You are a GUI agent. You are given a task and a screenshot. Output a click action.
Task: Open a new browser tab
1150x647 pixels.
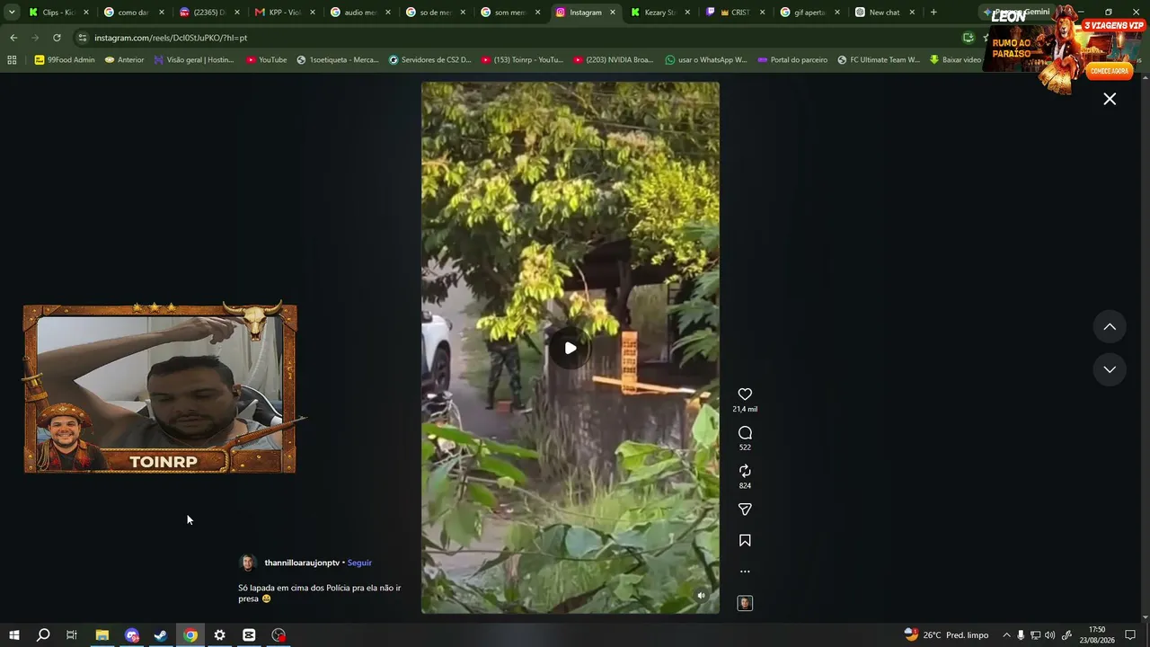(x=933, y=13)
